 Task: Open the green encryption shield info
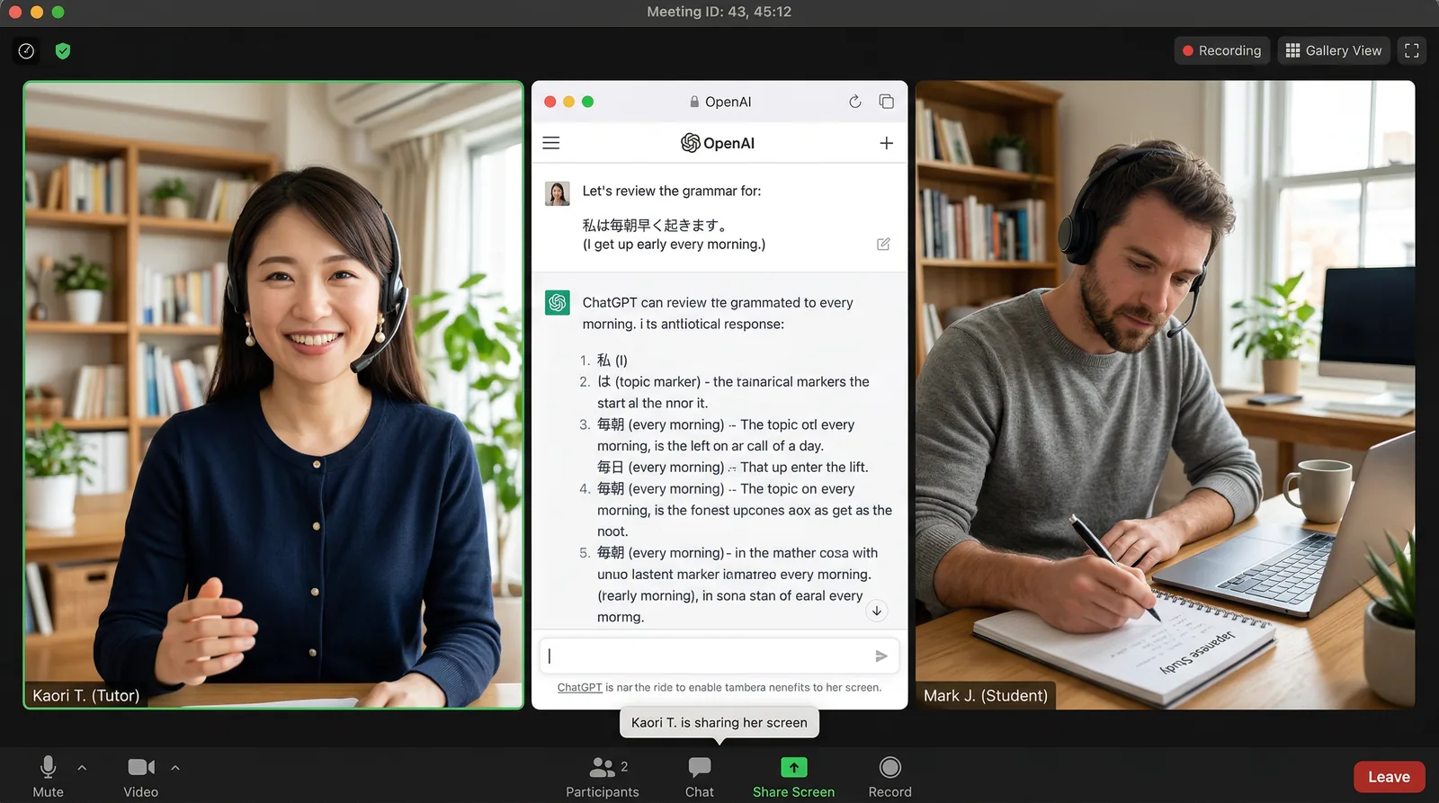(x=63, y=51)
